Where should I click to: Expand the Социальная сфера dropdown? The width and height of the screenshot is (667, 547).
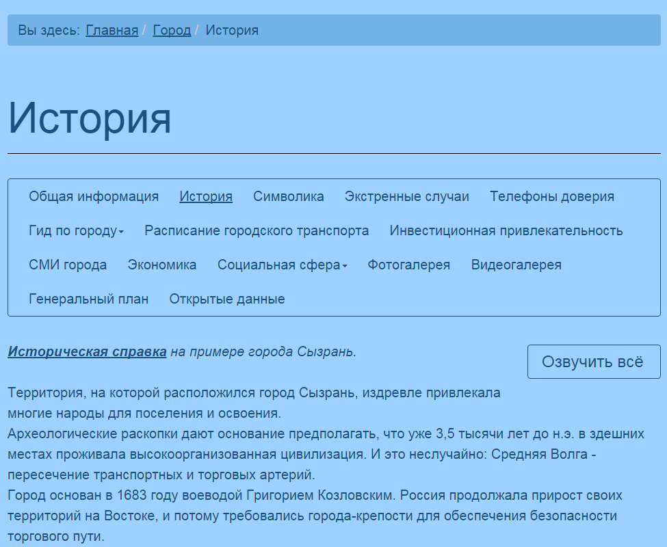click(282, 265)
